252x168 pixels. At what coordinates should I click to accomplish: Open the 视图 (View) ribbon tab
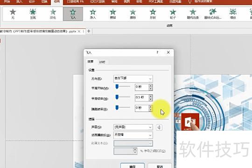127,1
